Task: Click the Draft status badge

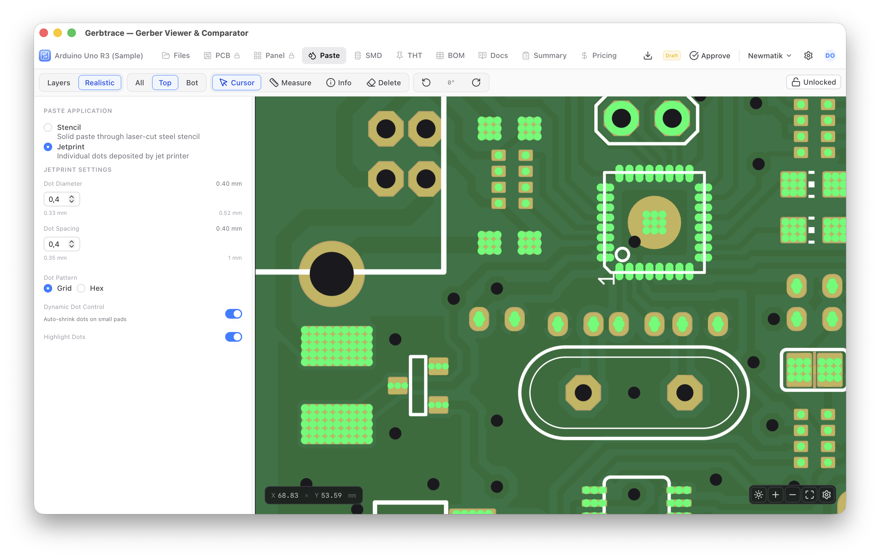Action: point(671,56)
